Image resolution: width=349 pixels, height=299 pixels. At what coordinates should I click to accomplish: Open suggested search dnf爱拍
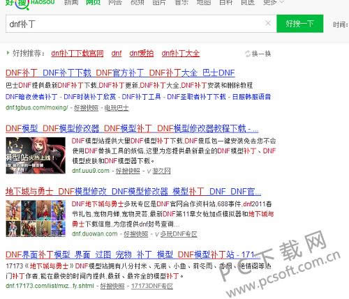pos(142,54)
